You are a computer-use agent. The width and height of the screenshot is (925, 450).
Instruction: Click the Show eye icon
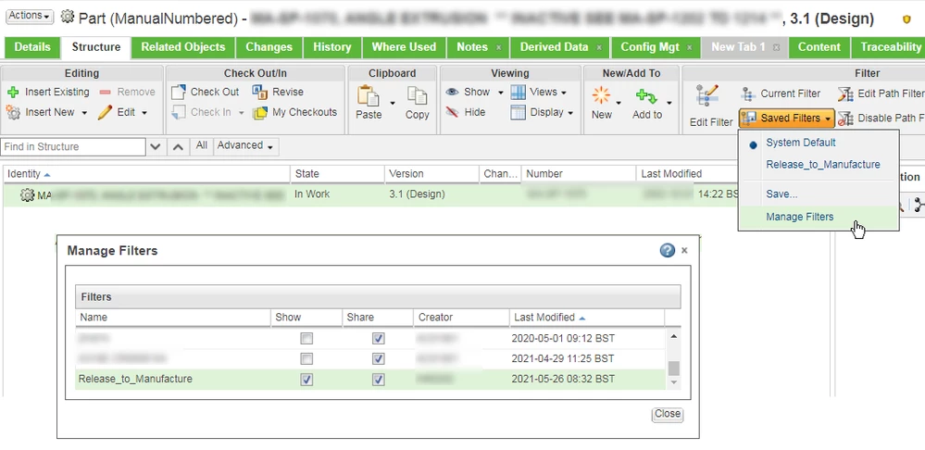[453, 92]
